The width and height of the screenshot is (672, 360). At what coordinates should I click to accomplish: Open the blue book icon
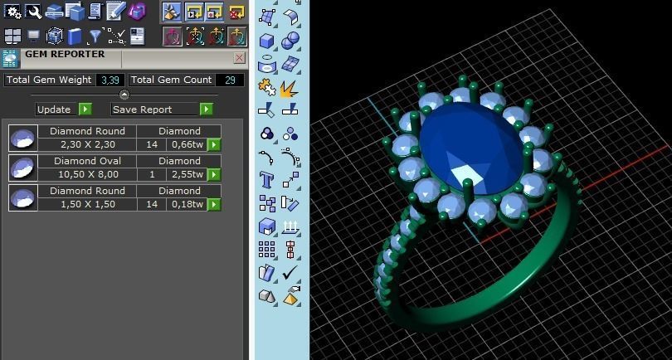tap(75, 36)
